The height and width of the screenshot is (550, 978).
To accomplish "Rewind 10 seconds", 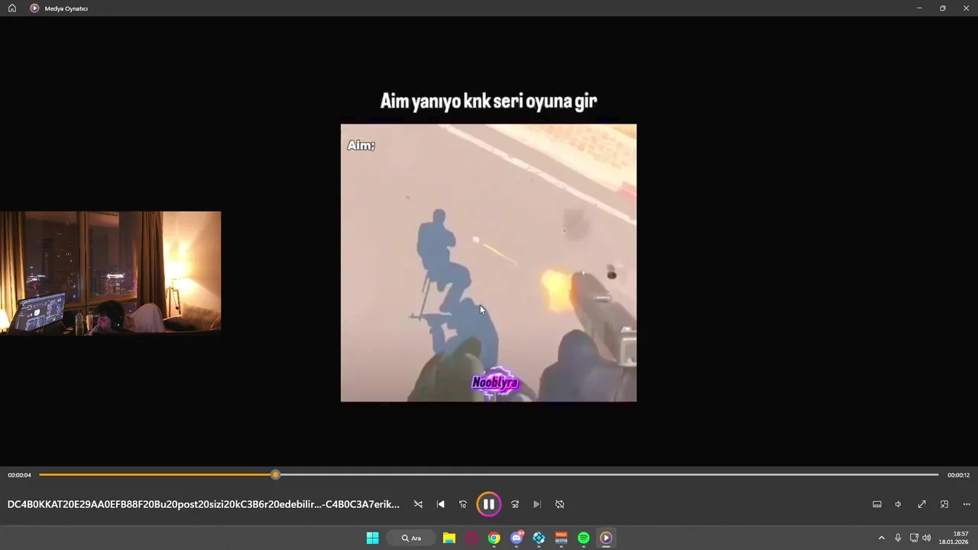I will 463,504.
